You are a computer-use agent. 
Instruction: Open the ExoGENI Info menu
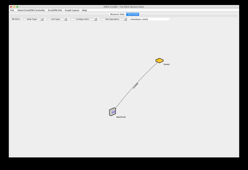pyautogui.click(x=55, y=10)
